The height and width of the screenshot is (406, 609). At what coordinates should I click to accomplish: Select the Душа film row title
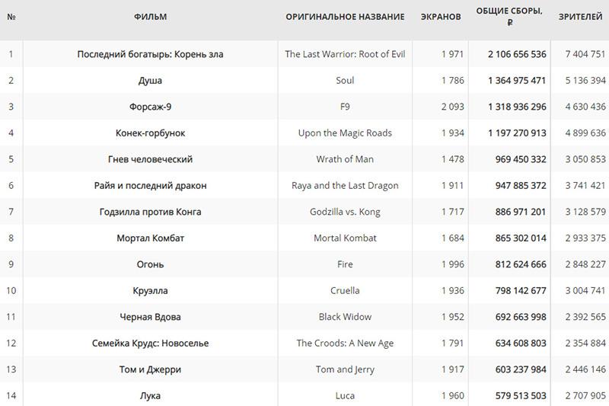pos(150,81)
